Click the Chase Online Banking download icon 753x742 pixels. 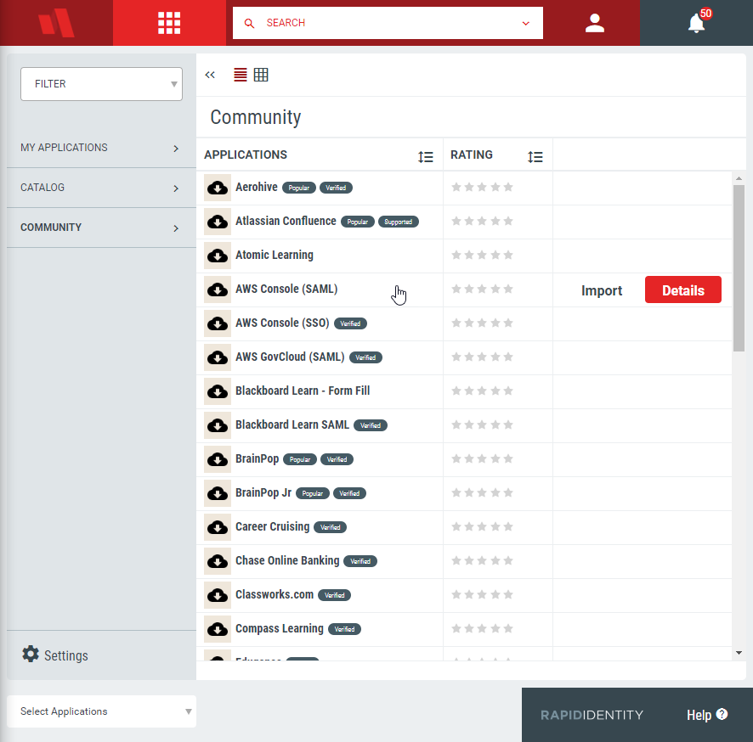[218, 561]
